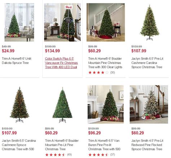Open the Jaclyn Smith 6.5' Pre-Lit Cashmere Carolina title
This screenshot has width=171, height=158.
[x=147, y=63]
